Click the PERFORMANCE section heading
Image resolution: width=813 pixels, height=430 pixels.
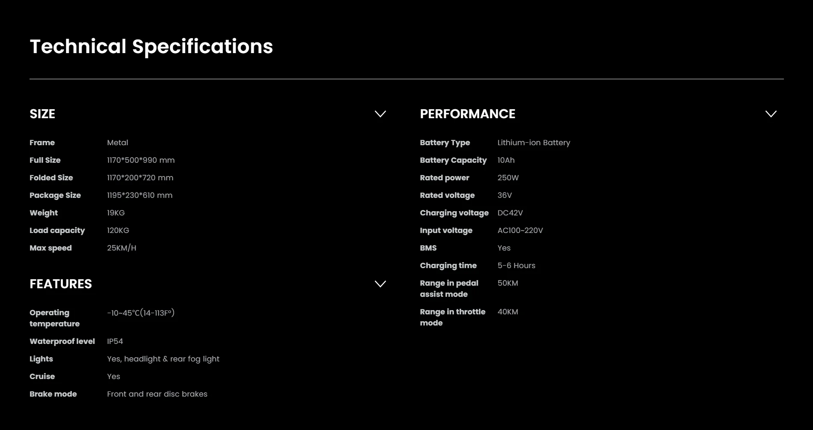pos(467,114)
